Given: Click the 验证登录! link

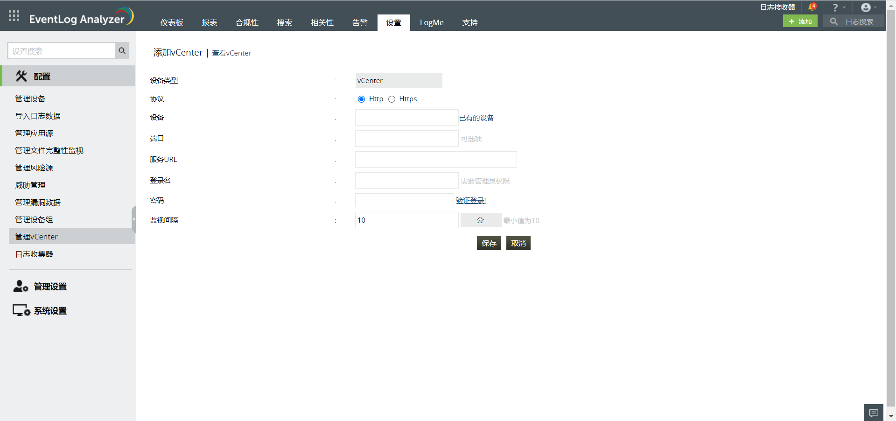Looking at the screenshot, I should [471, 200].
